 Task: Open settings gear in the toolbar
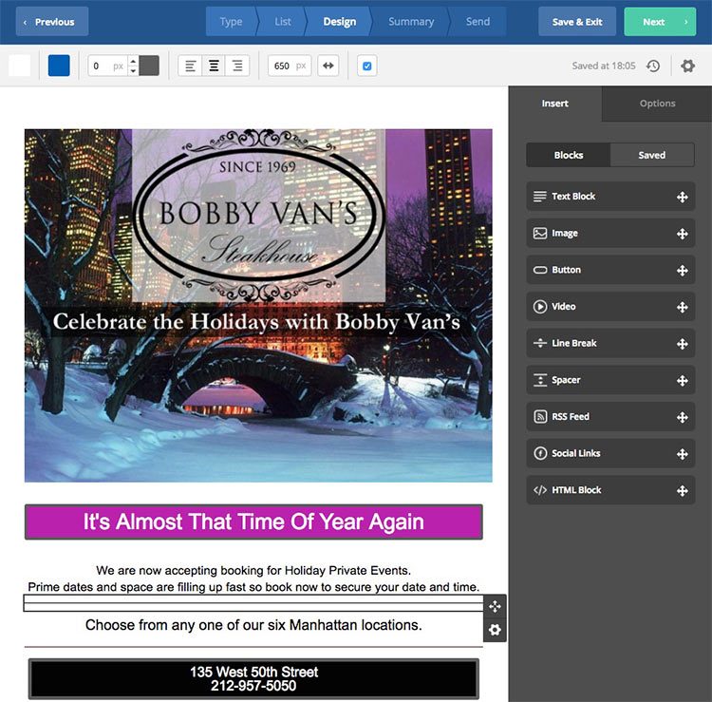[x=687, y=66]
